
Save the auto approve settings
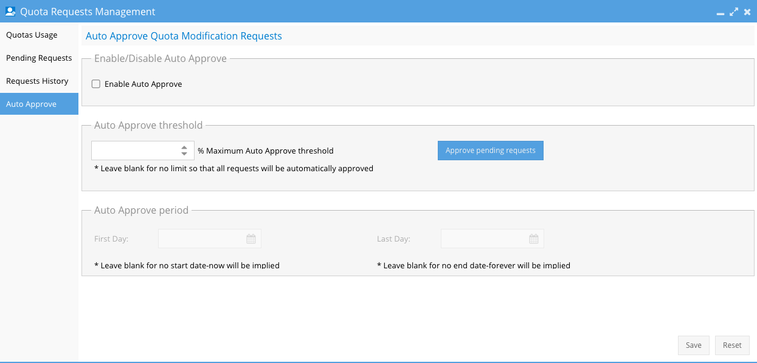[x=694, y=345]
